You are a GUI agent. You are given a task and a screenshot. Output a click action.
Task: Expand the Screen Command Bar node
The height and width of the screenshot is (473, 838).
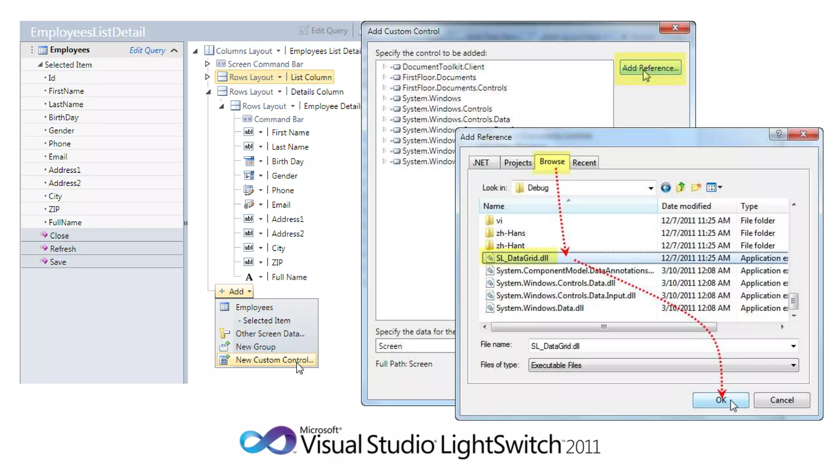click(x=207, y=64)
